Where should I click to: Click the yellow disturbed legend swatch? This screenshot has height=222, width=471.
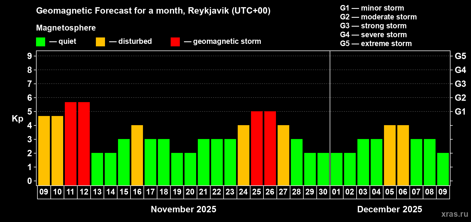click(x=101, y=42)
